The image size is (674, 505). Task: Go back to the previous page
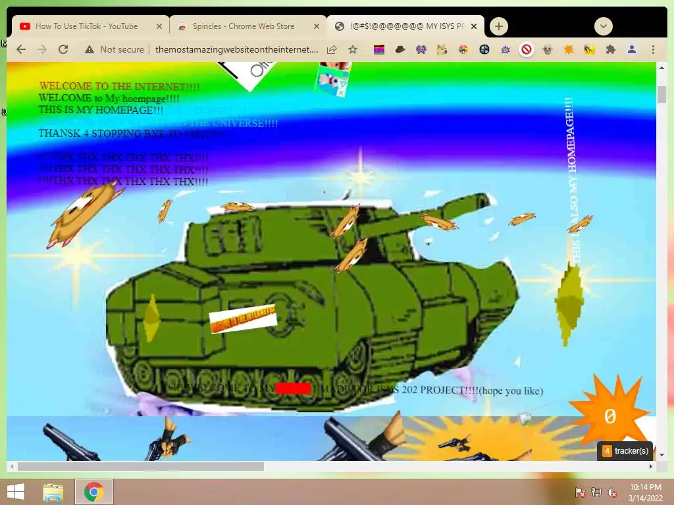pos(21,49)
